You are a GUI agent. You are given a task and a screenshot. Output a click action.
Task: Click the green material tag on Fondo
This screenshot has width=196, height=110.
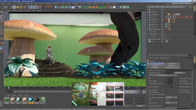tap(167, 42)
